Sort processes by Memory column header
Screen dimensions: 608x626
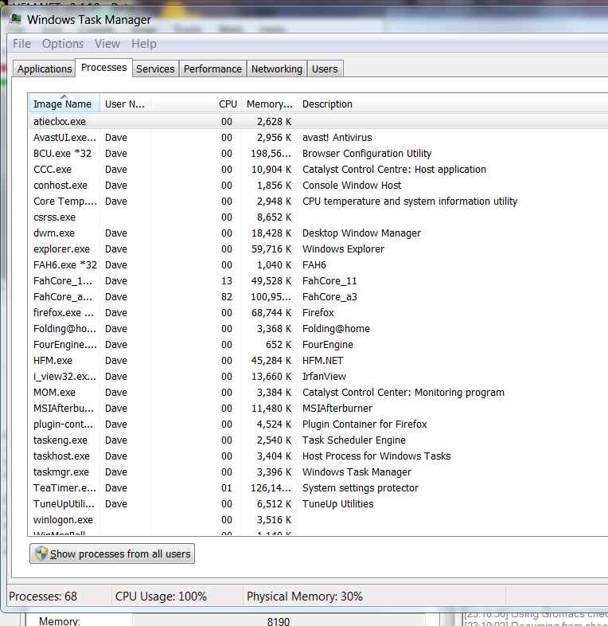pyautogui.click(x=269, y=104)
